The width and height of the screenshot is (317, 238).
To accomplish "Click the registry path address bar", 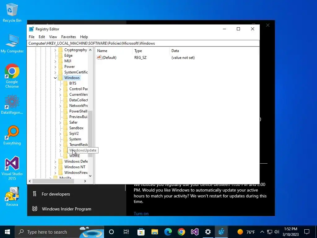I will (x=143, y=43).
